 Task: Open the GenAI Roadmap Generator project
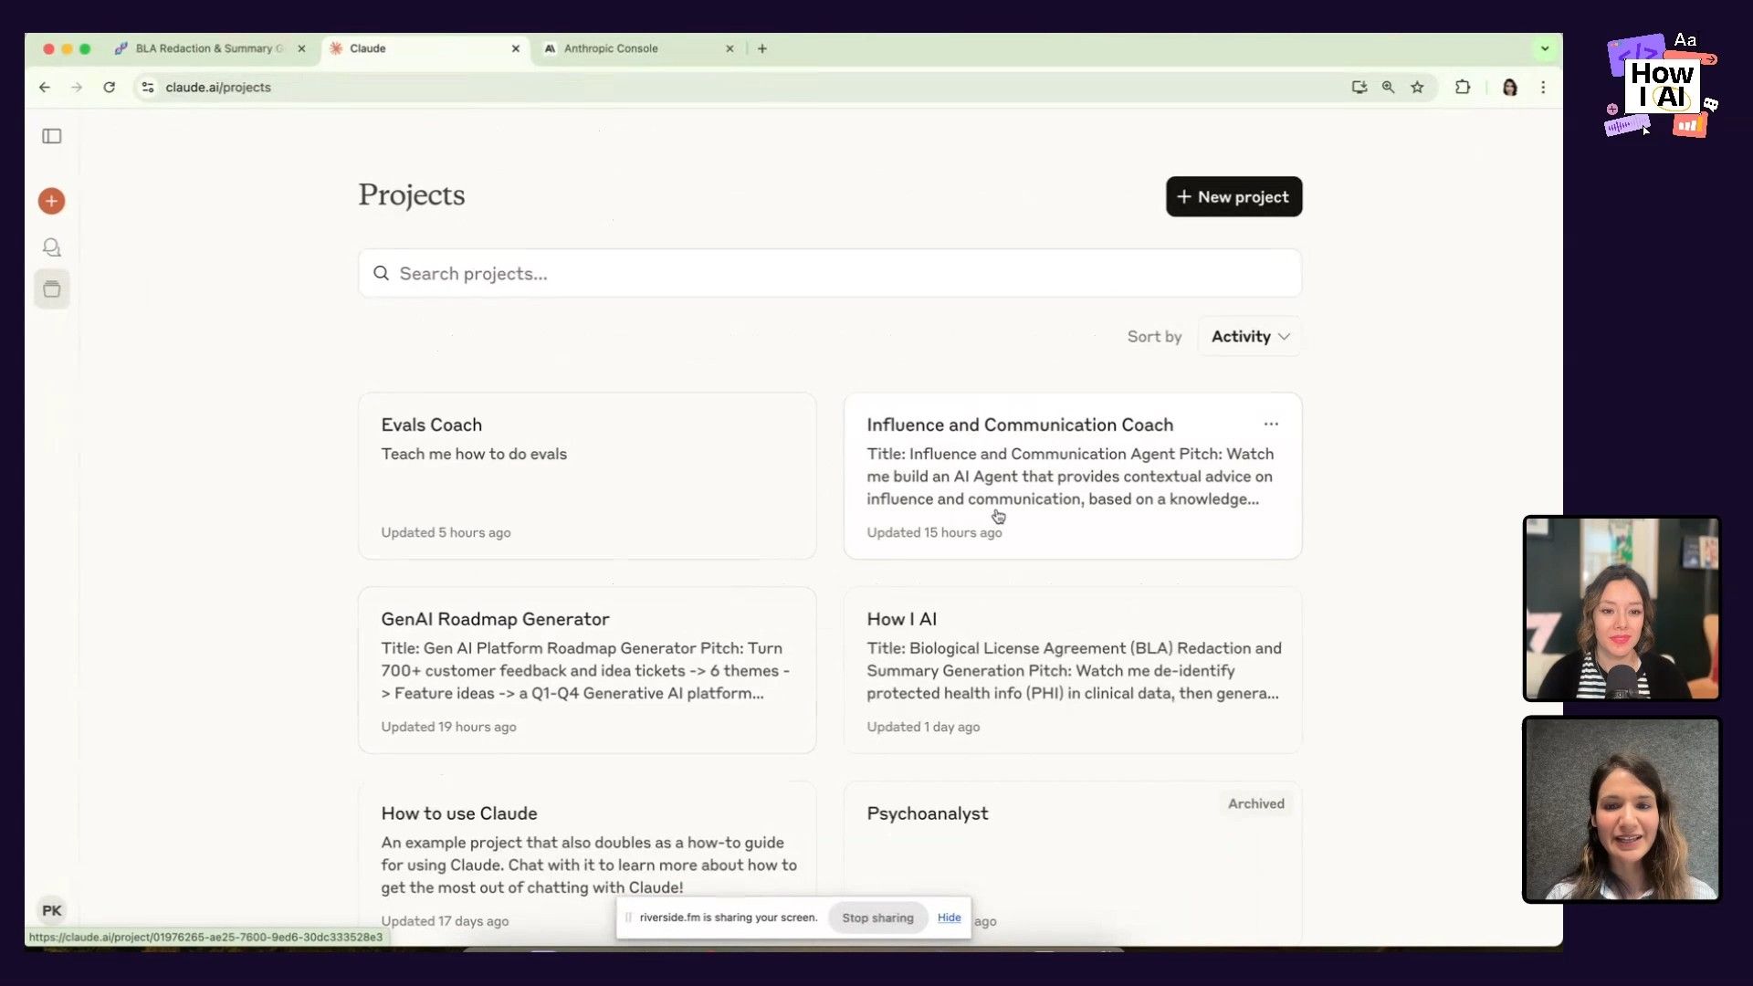587,670
